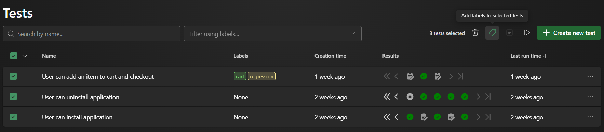Jump to first results page for the install test
The image size is (604, 132).
click(387, 117)
